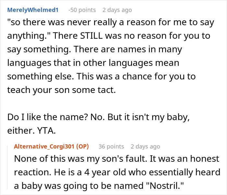
Task: Open Alternative_Corgi301 (OP) profile link
Action: point(51,147)
